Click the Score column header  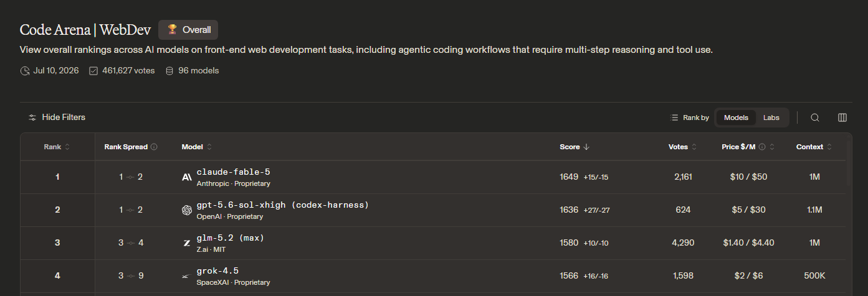coord(574,147)
